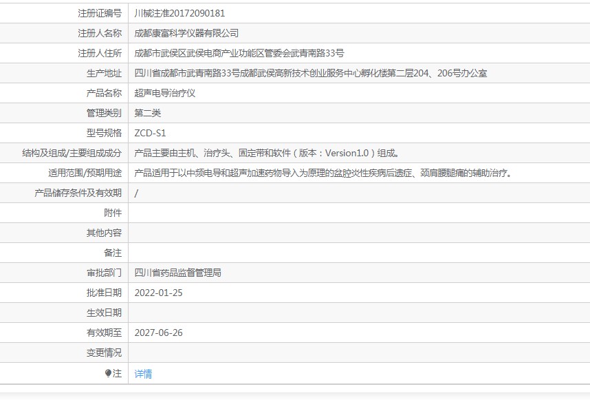Open the 详情 link in the 注 row
The width and height of the screenshot is (590, 400).
(143, 374)
